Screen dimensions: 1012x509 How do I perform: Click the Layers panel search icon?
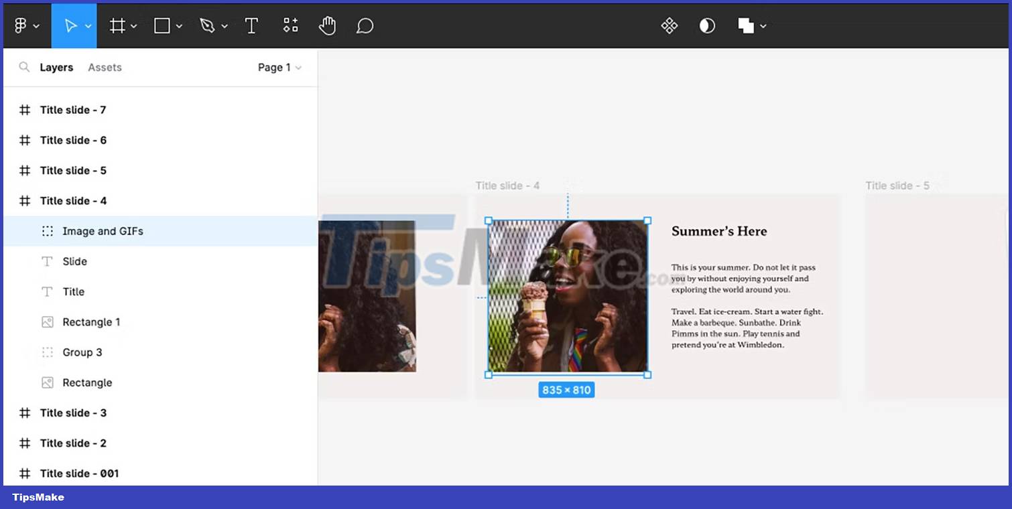tap(24, 67)
